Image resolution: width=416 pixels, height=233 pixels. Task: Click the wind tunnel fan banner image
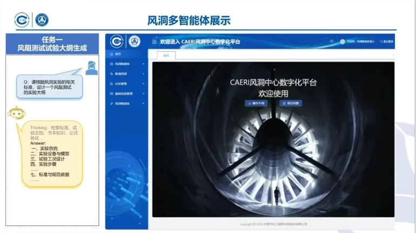tap(273, 162)
